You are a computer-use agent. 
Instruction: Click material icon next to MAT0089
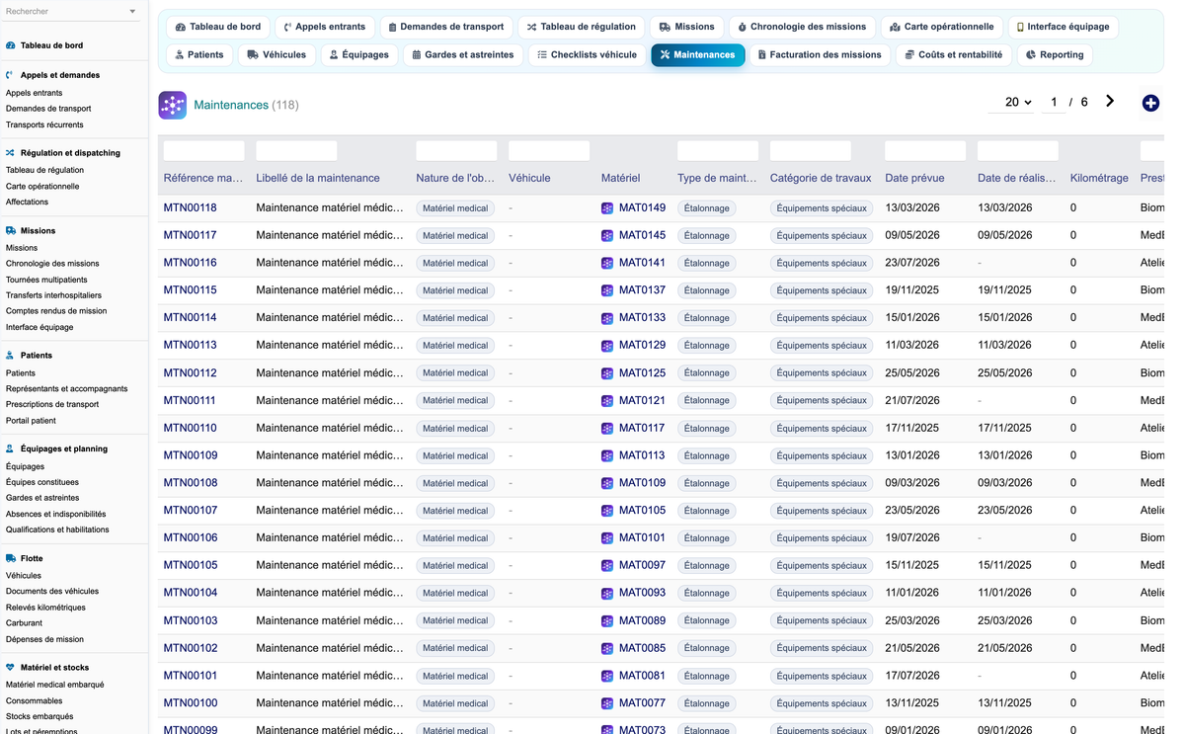click(x=607, y=621)
